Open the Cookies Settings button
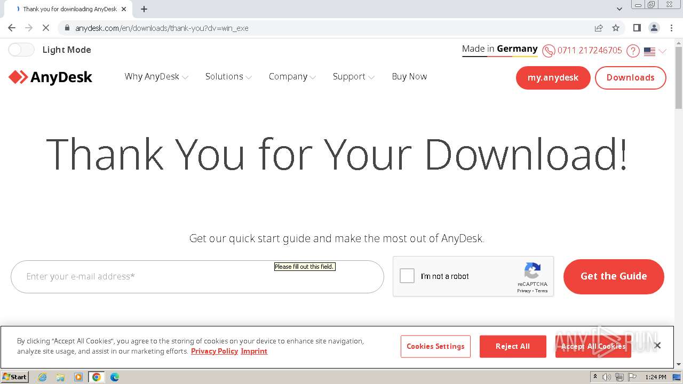 point(435,346)
